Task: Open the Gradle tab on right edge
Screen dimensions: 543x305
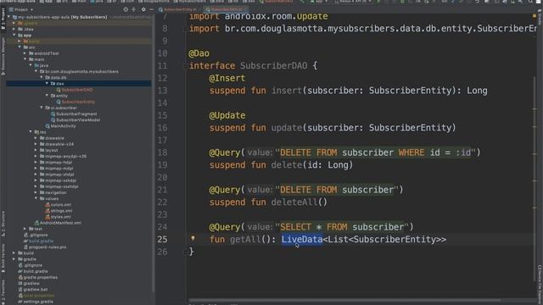Action: pyautogui.click(x=540, y=17)
